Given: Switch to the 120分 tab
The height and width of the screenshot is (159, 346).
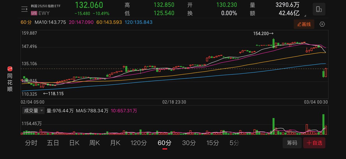Looking at the screenshot, I should pos(139,143).
